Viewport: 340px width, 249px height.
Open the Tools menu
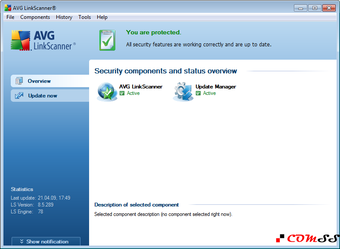[x=84, y=17]
